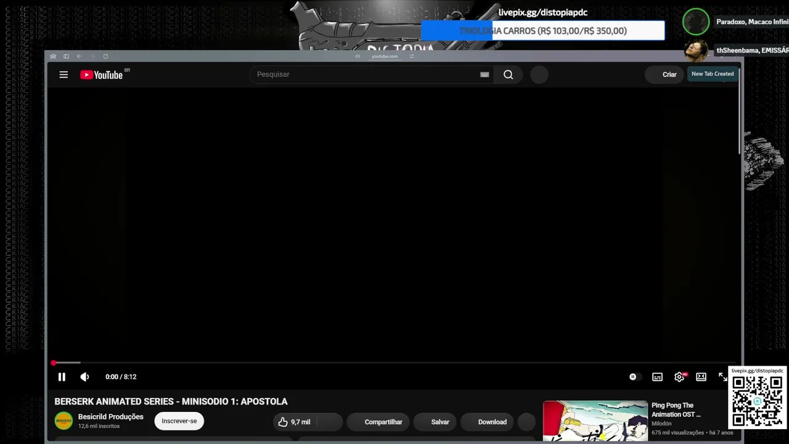The image size is (789, 444).
Task: Click the 0:00 / 8:12 time display
Action: [x=121, y=377]
